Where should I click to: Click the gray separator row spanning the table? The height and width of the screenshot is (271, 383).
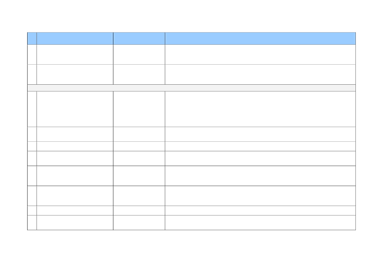[x=191, y=88]
